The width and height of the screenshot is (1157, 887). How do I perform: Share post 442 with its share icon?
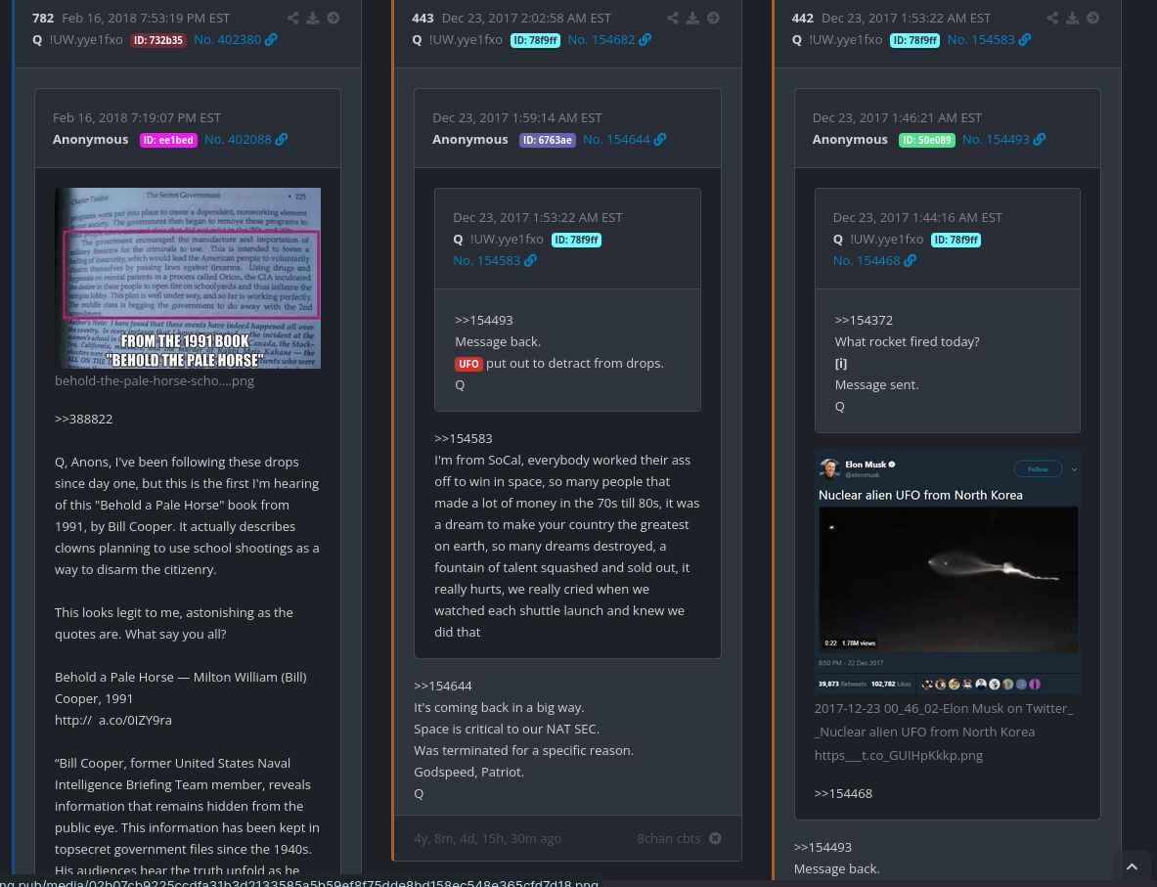click(1052, 18)
